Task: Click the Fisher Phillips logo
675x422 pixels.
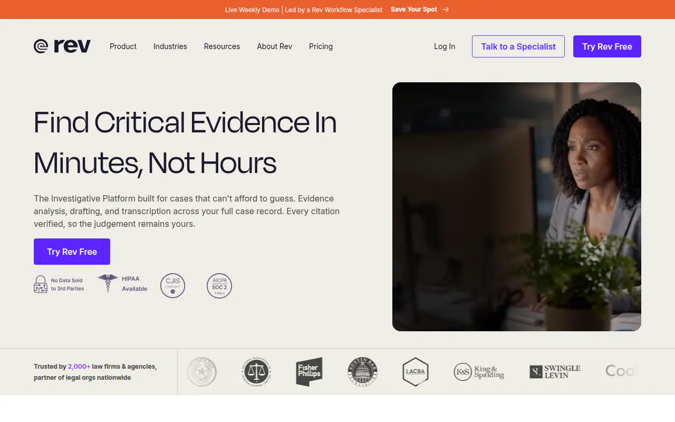Action: tap(309, 372)
